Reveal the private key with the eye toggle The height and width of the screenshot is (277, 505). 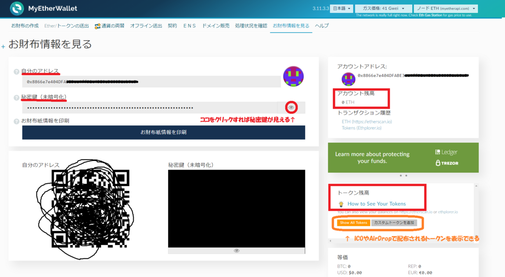click(x=291, y=107)
